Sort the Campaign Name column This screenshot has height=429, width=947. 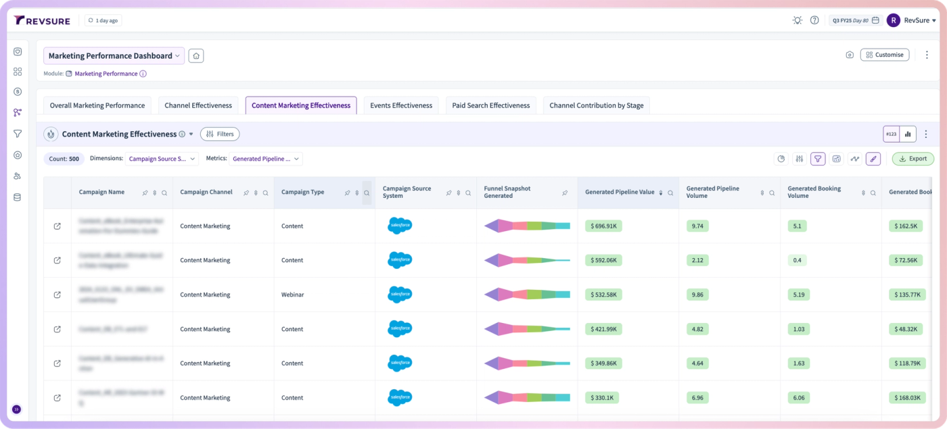point(154,193)
